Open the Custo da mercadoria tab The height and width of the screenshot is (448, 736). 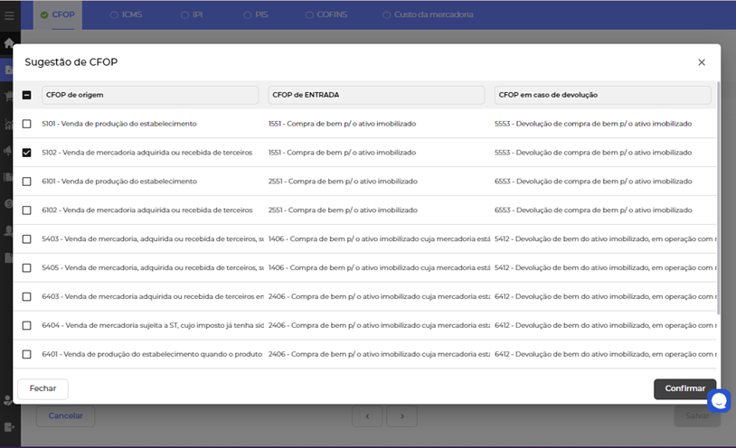427,15
